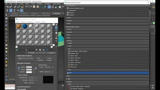
Task: Select the Select and Link tool
Action: (15, 7)
